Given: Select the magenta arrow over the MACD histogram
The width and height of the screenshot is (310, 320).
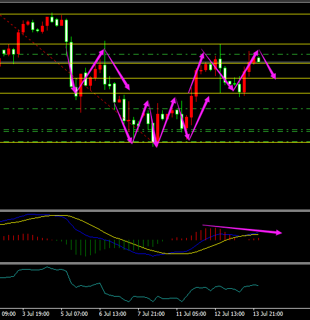Looking at the screenshot, I should coord(242,229).
